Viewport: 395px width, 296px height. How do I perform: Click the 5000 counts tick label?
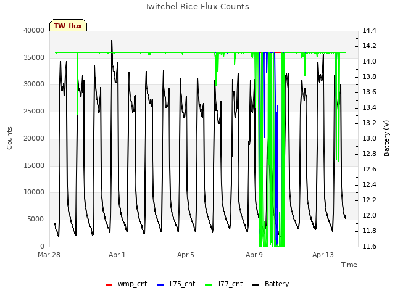point(36,220)
